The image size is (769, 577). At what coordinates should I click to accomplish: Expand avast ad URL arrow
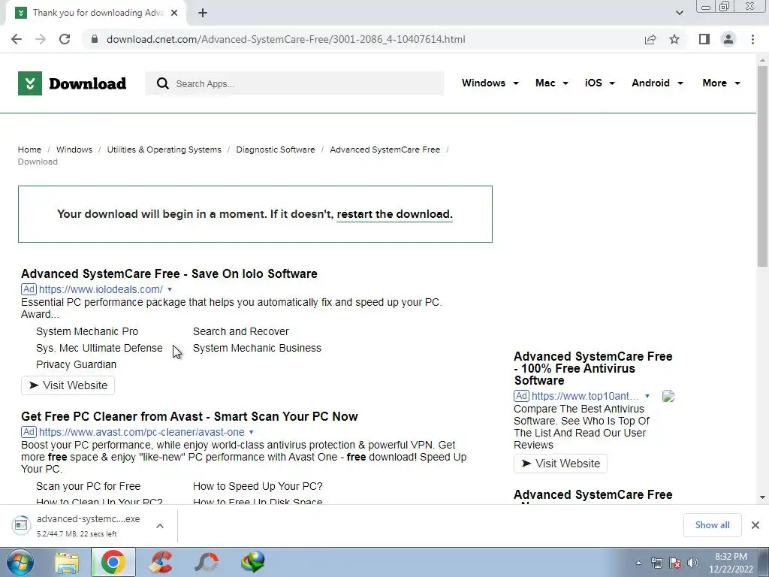251,432
